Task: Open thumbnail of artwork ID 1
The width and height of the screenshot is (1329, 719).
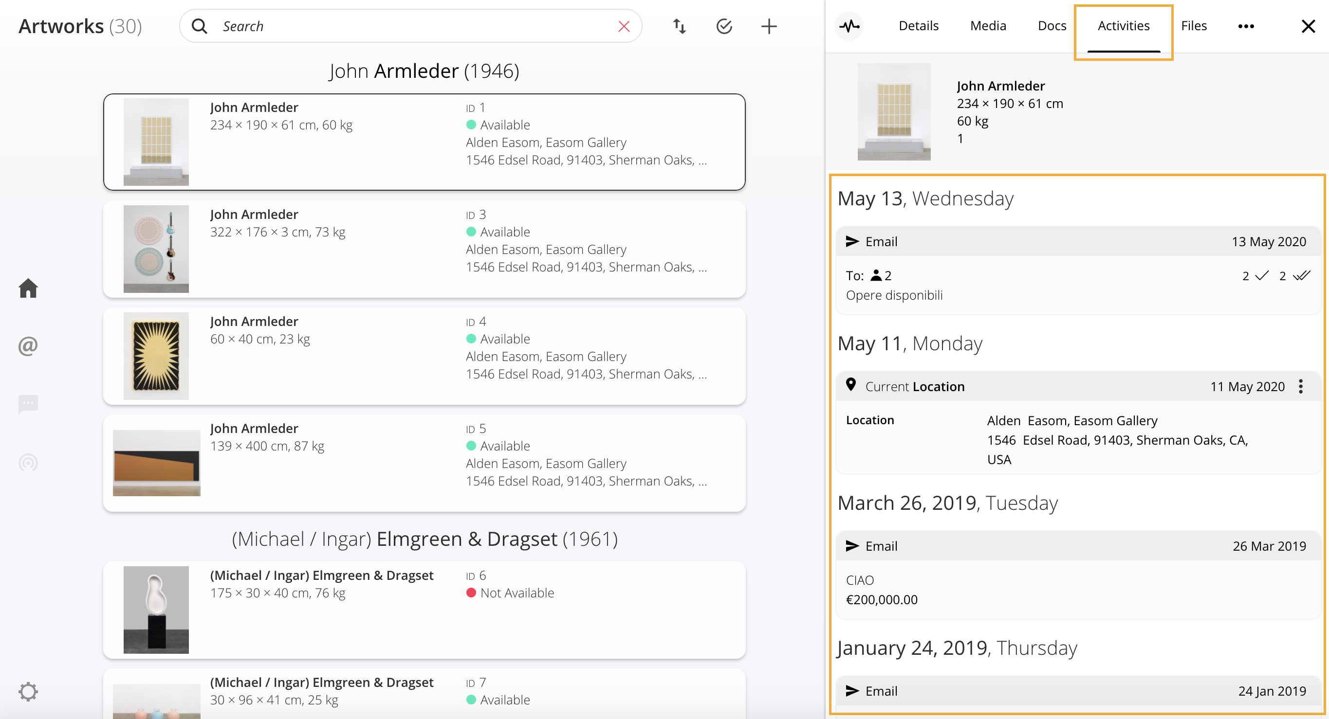Action: (156, 142)
